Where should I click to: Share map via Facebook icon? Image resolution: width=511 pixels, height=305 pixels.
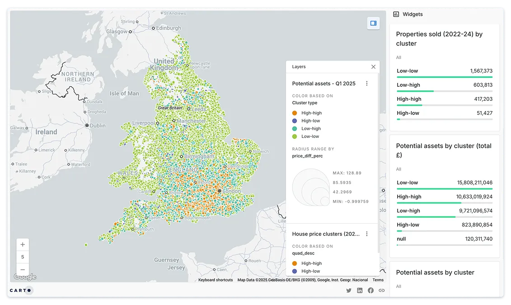370,291
